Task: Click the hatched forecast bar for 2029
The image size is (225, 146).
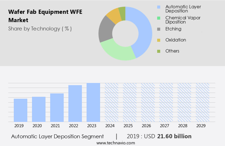Action: 202,102
